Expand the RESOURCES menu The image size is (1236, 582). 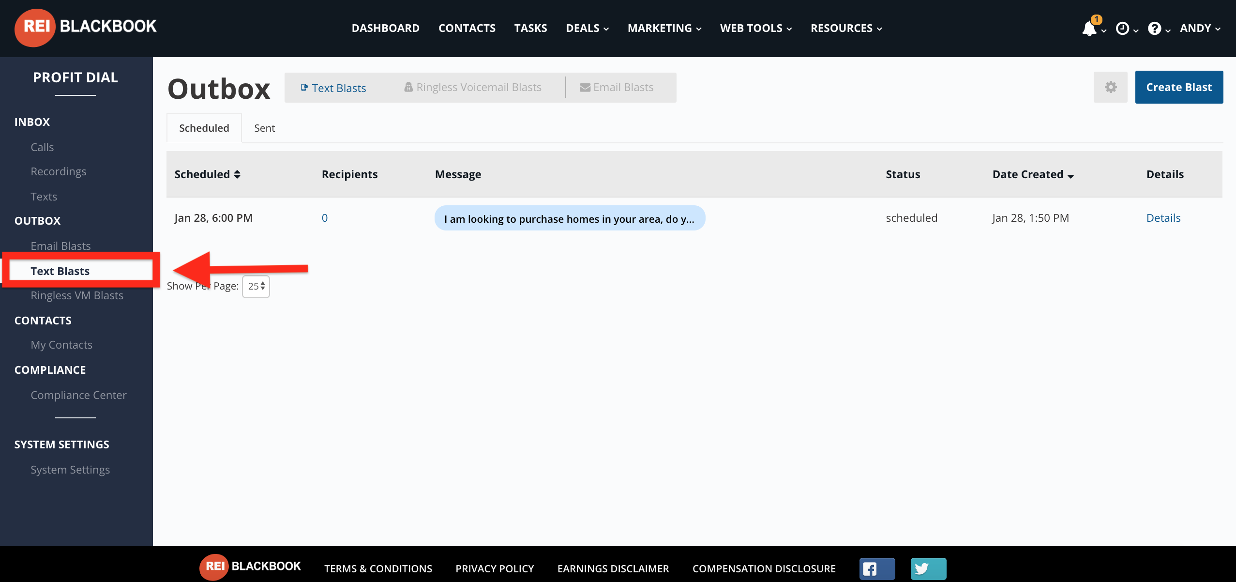pos(846,28)
